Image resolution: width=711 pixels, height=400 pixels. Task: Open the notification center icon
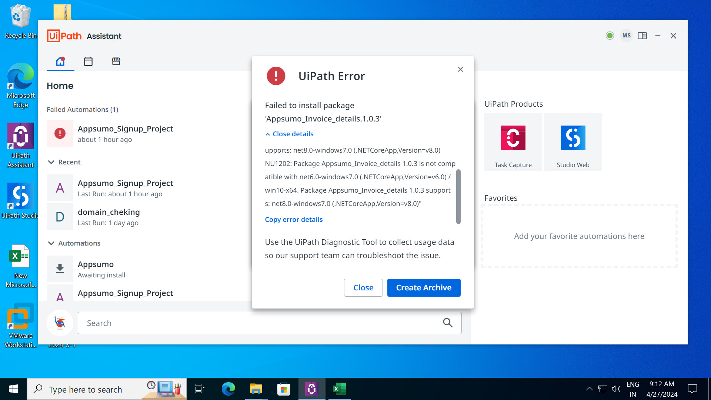[x=692, y=389]
